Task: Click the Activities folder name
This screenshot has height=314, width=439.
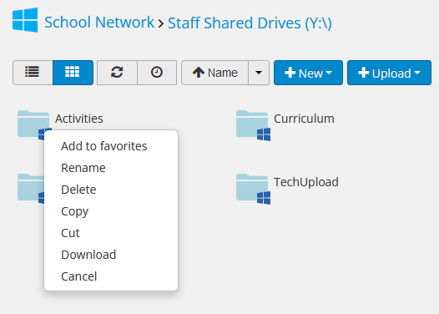Action: (x=79, y=119)
